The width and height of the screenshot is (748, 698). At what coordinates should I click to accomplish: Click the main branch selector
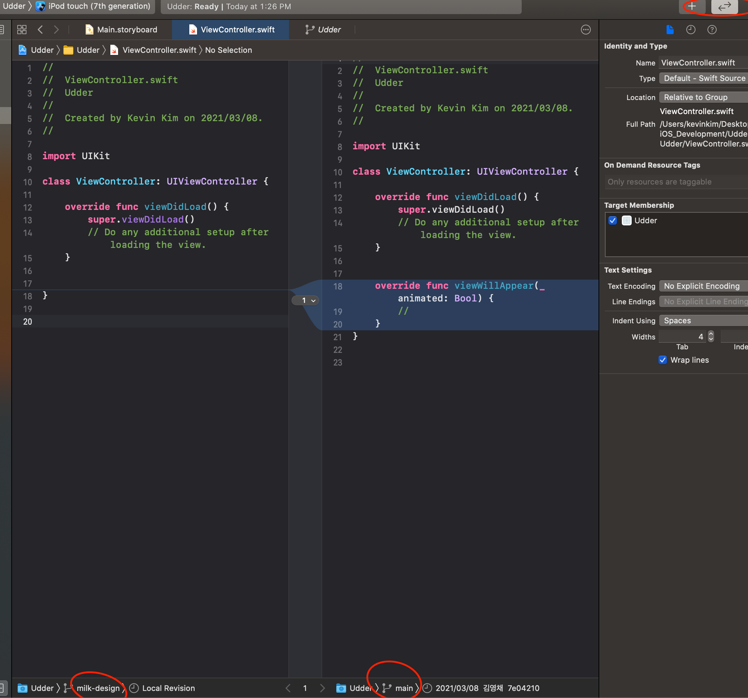coord(398,688)
